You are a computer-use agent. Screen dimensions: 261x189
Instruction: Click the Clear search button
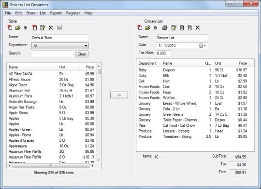tap(82, 54)
